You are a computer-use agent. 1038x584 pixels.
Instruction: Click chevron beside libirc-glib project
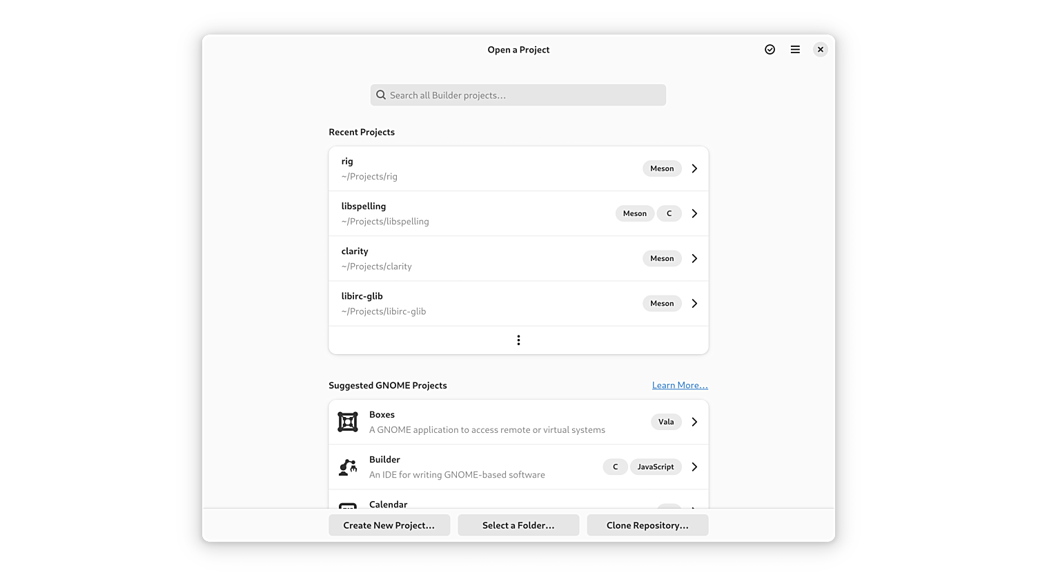click(x=694, y=303)
